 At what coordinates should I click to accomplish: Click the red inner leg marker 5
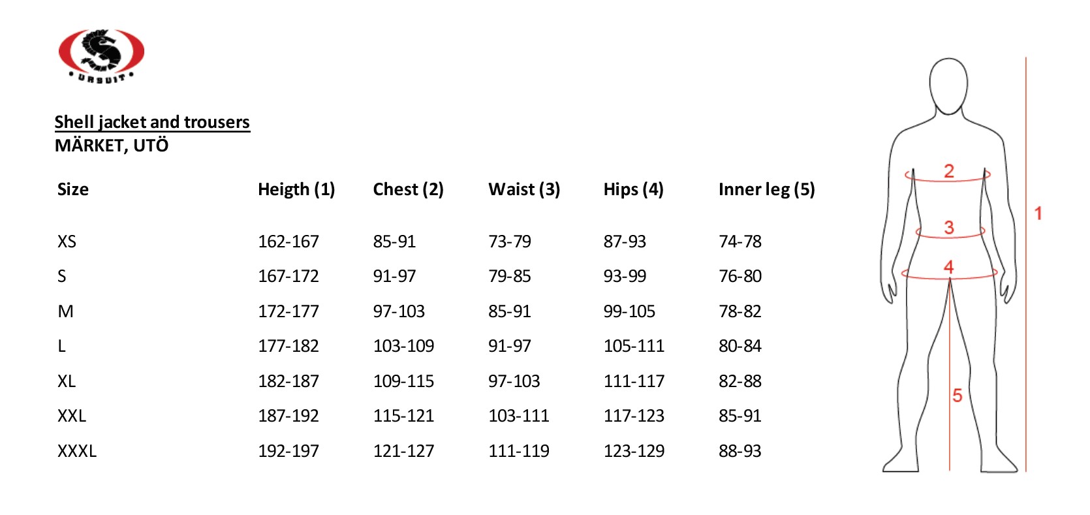click(x=958, y=396)
